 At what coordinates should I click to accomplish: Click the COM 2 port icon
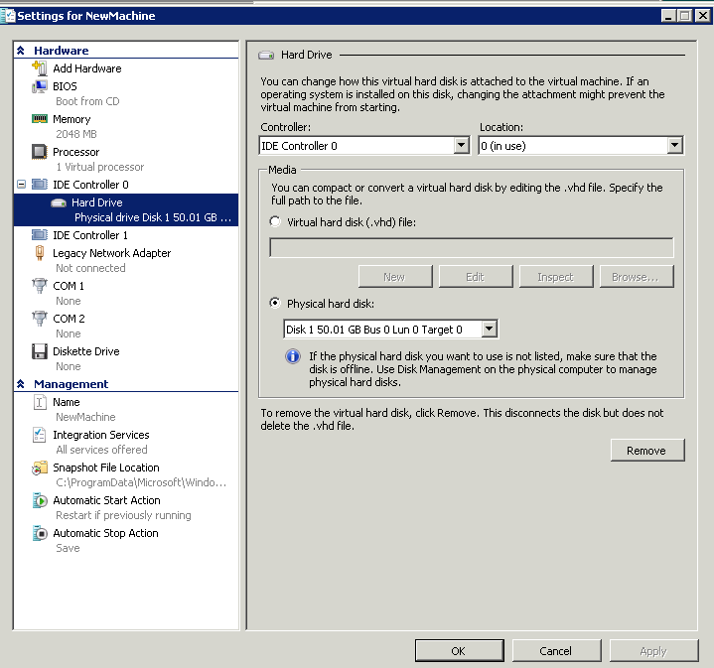(40, 319)
